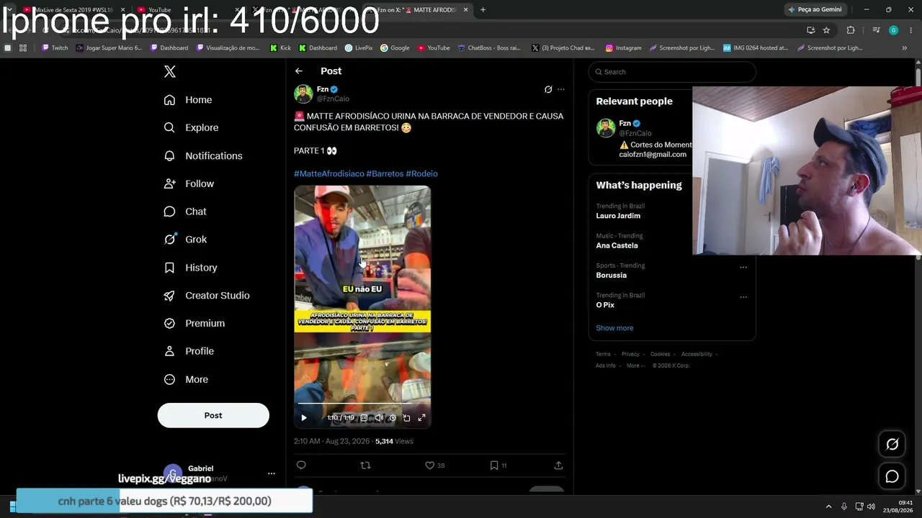The image size is (922, 518).
Task: Open the Follow section
Action: tap(189, 183)
